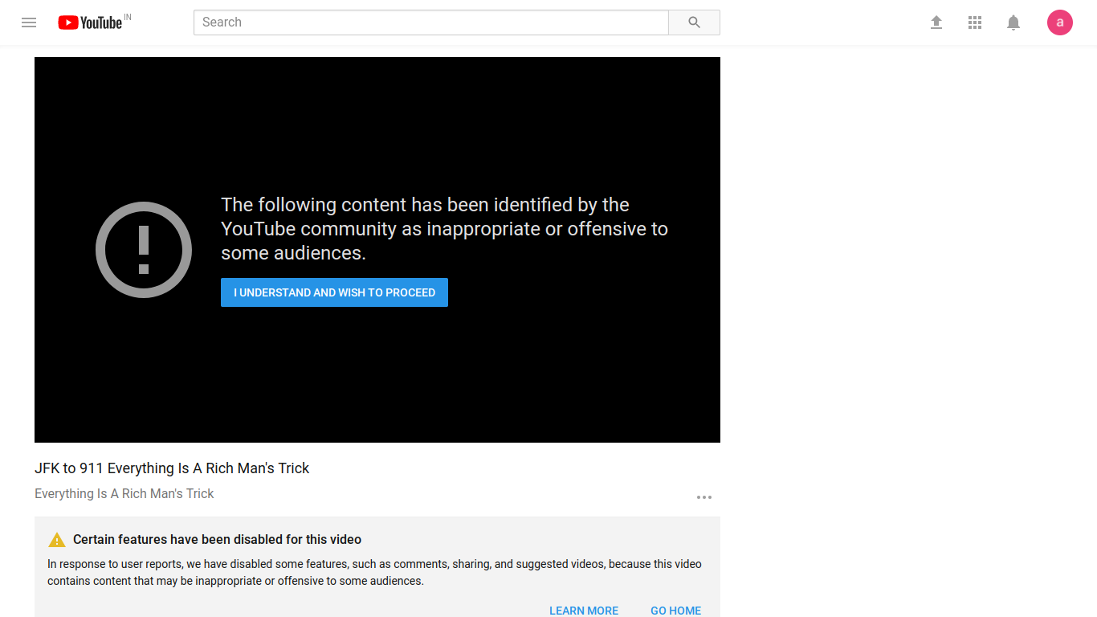Open the three-dot more actions menu

point(704,497)
